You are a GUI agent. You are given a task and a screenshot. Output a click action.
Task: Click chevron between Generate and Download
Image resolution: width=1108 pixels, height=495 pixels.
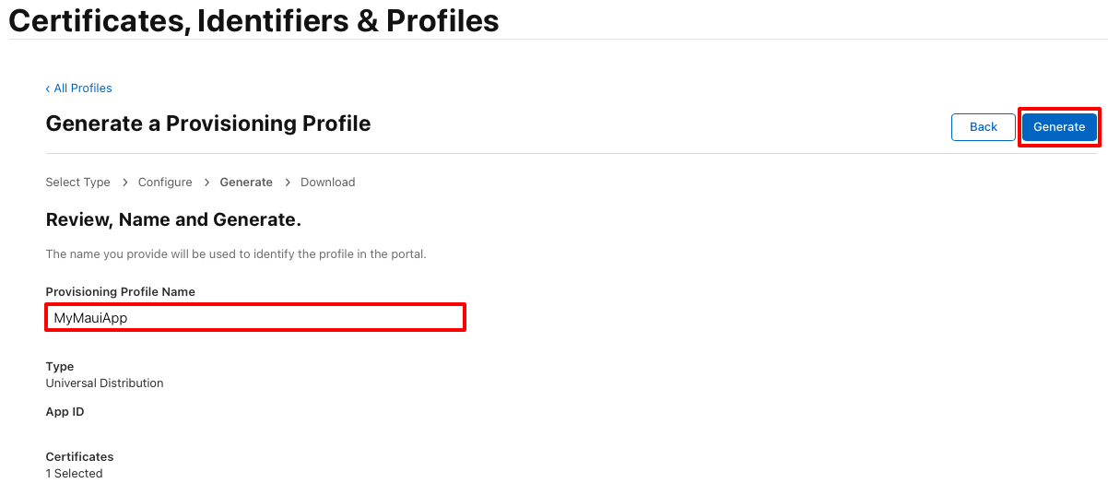287,183
